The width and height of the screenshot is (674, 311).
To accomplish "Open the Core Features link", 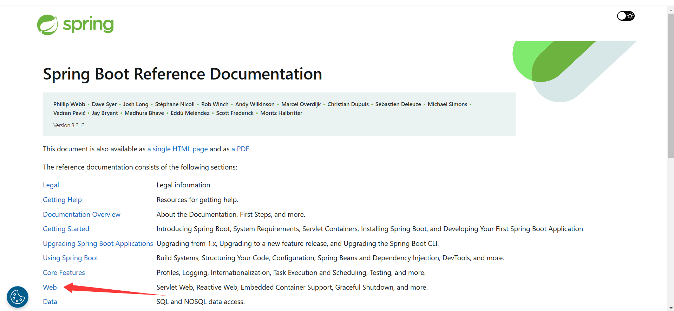I will [64, 272].
